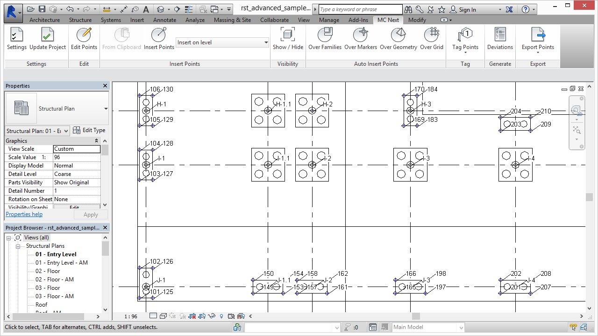Switch to the Collaborate ribbon tab

(274, 20)
